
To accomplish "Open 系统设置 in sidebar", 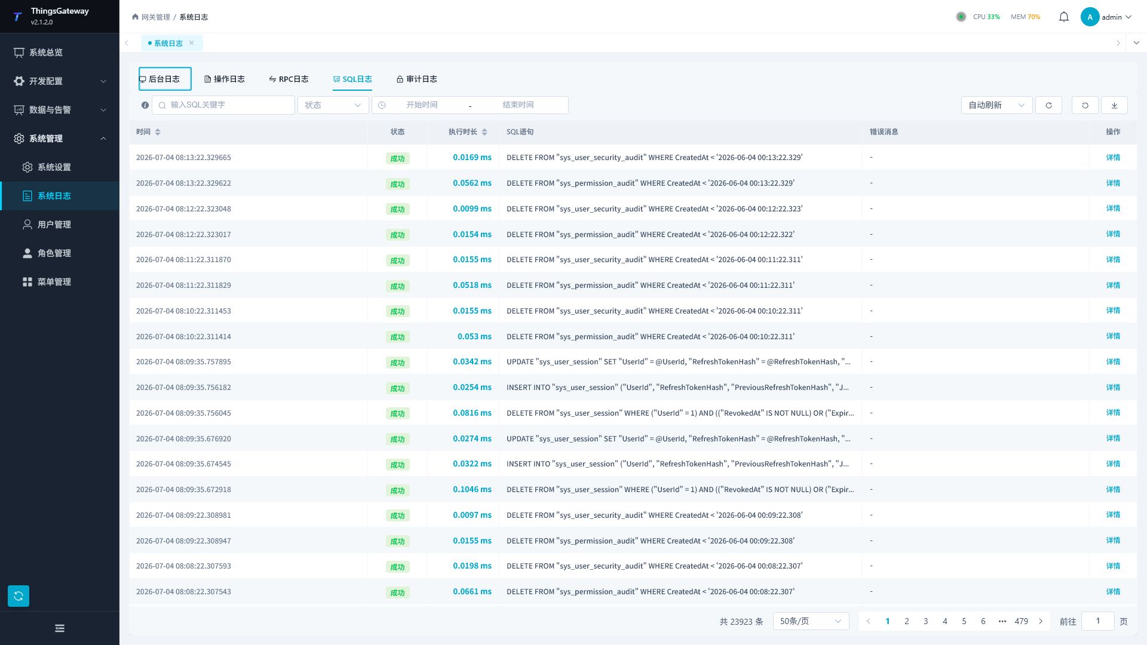I will coord(60,167).
